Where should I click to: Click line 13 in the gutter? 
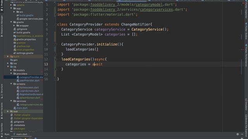pos(46,64)
